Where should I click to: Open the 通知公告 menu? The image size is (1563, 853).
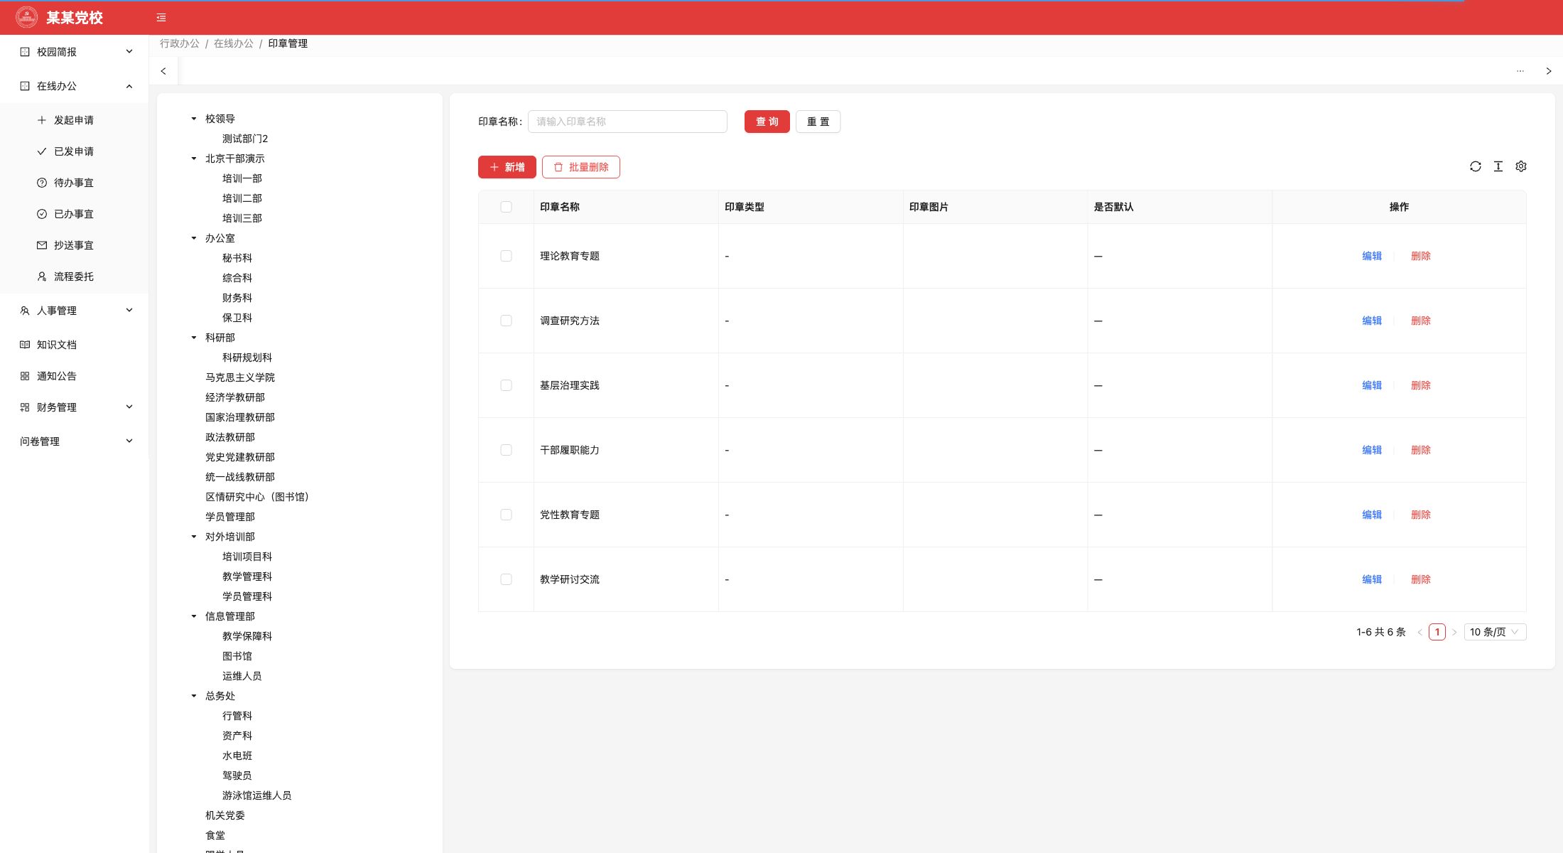[x=74, y=376]
